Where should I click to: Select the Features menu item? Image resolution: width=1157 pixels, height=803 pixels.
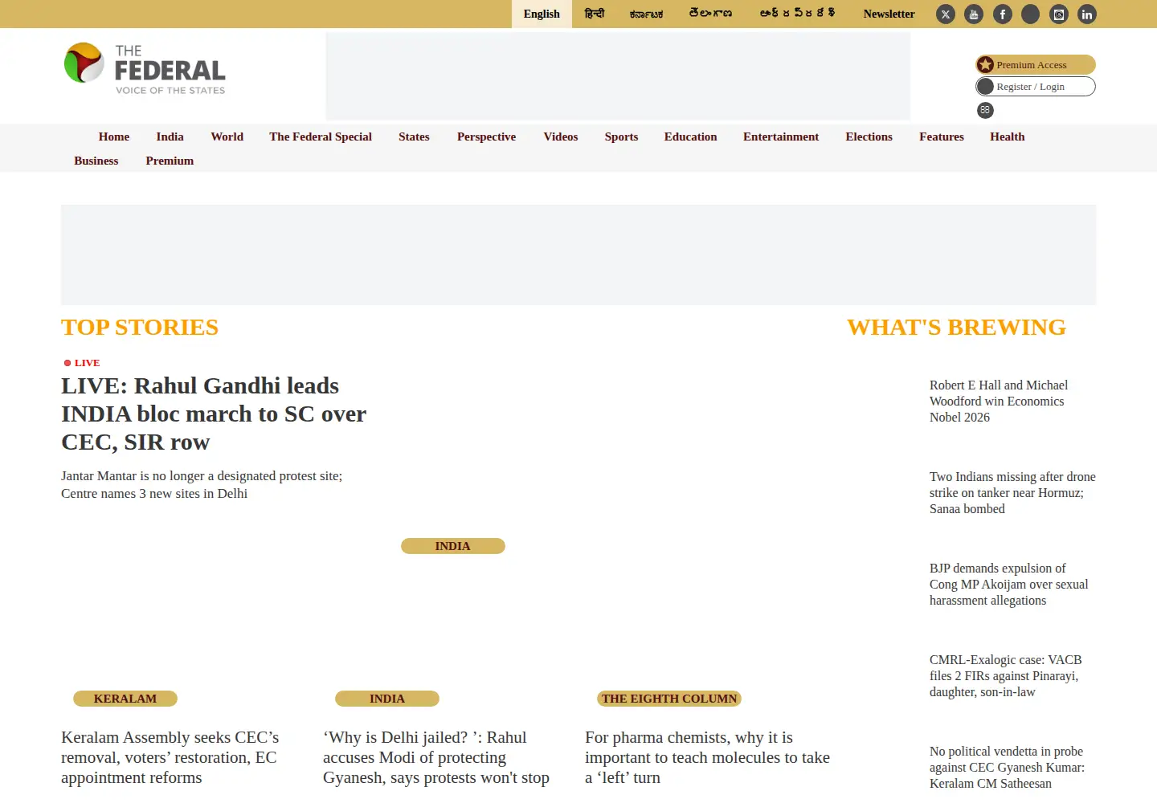[x=942, y=137]
